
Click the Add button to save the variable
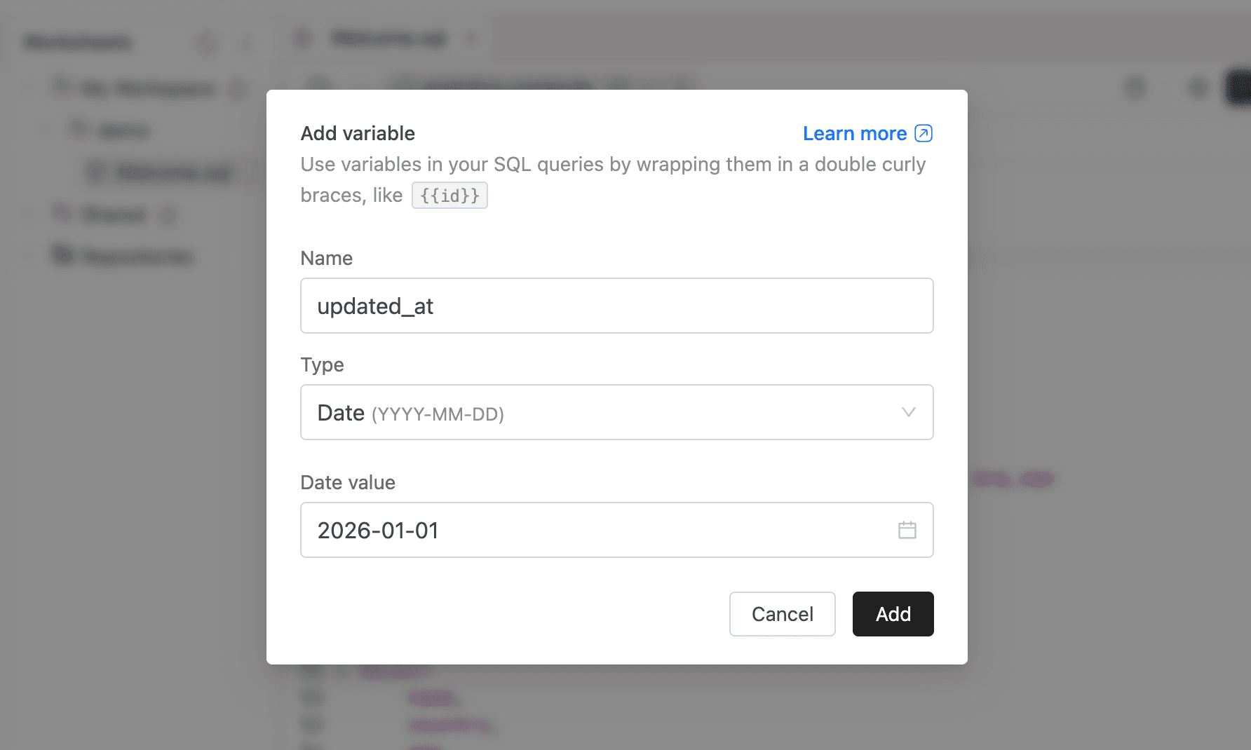pos(892,614)
